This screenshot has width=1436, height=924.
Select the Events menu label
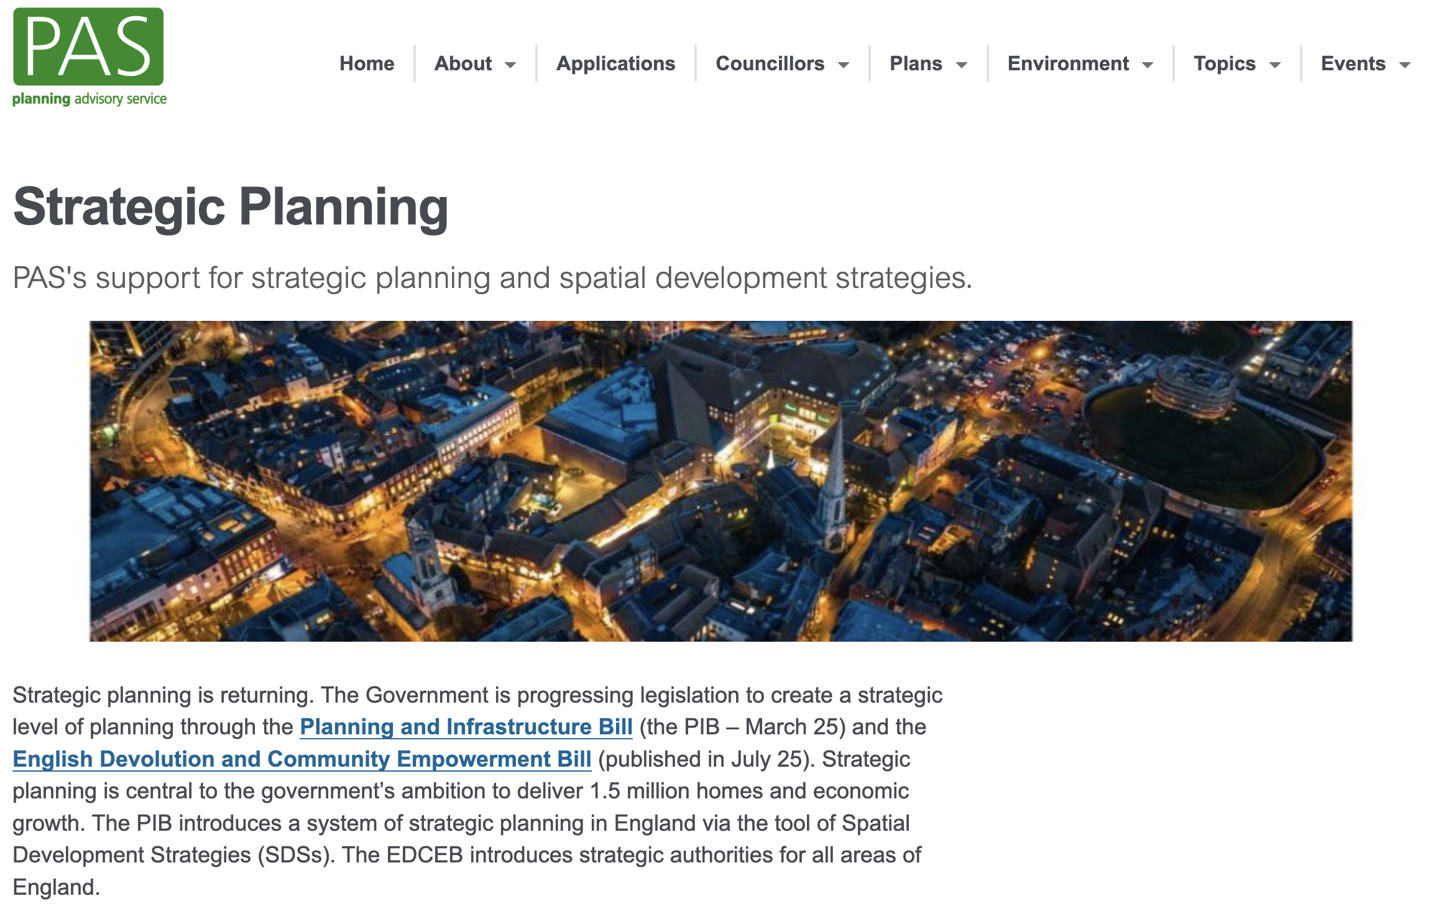click(1353, 63)
